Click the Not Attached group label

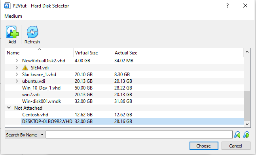pos(28,108)
